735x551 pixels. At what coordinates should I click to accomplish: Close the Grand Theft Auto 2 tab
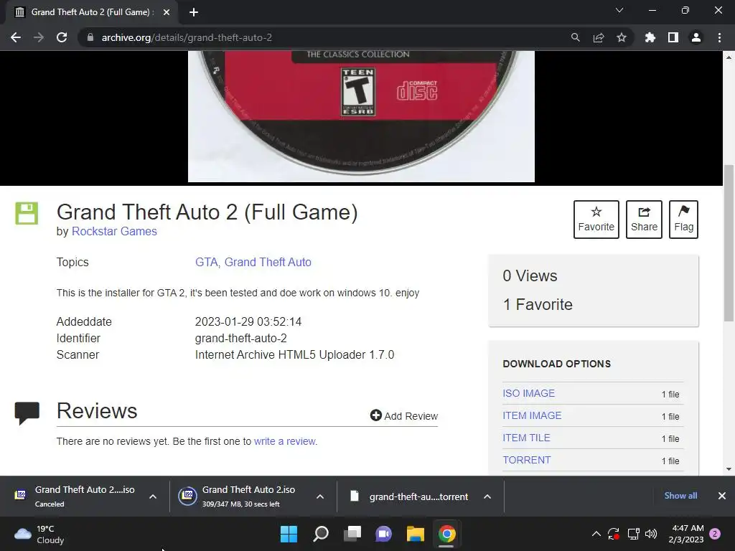coord(167,12)
